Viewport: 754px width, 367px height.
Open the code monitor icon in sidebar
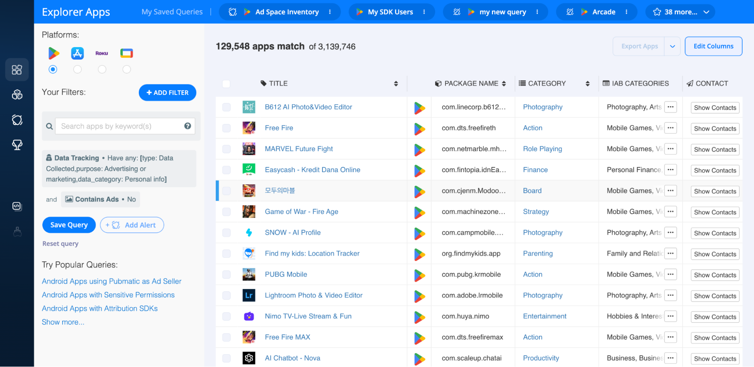pyautogui.click(x=17, y=206)
